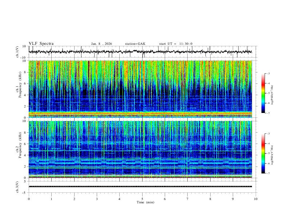
Task: Click inside the ch.2 spectrogram panel
Action: point(140,149)
